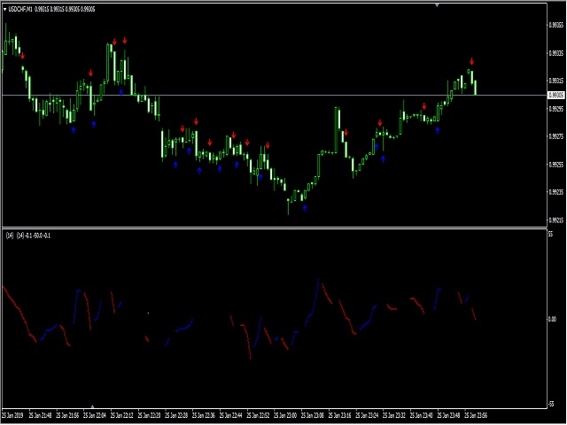Click the 0.99255 price scale label
Viewport: 567px width, 425px height.
point(556,165)
